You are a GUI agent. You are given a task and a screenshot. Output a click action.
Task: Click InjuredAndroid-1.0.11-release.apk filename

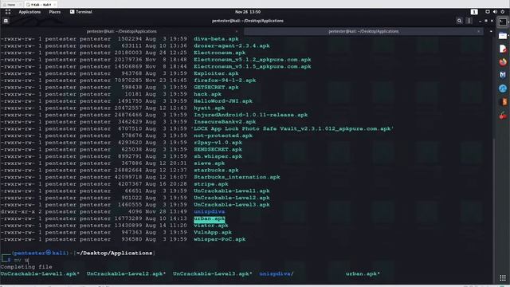[251, 115]
